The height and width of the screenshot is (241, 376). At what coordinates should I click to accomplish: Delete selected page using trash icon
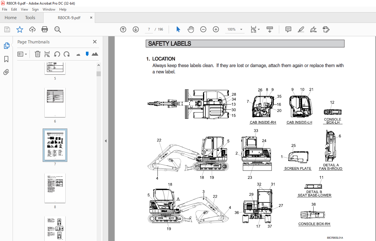(38, 54)
